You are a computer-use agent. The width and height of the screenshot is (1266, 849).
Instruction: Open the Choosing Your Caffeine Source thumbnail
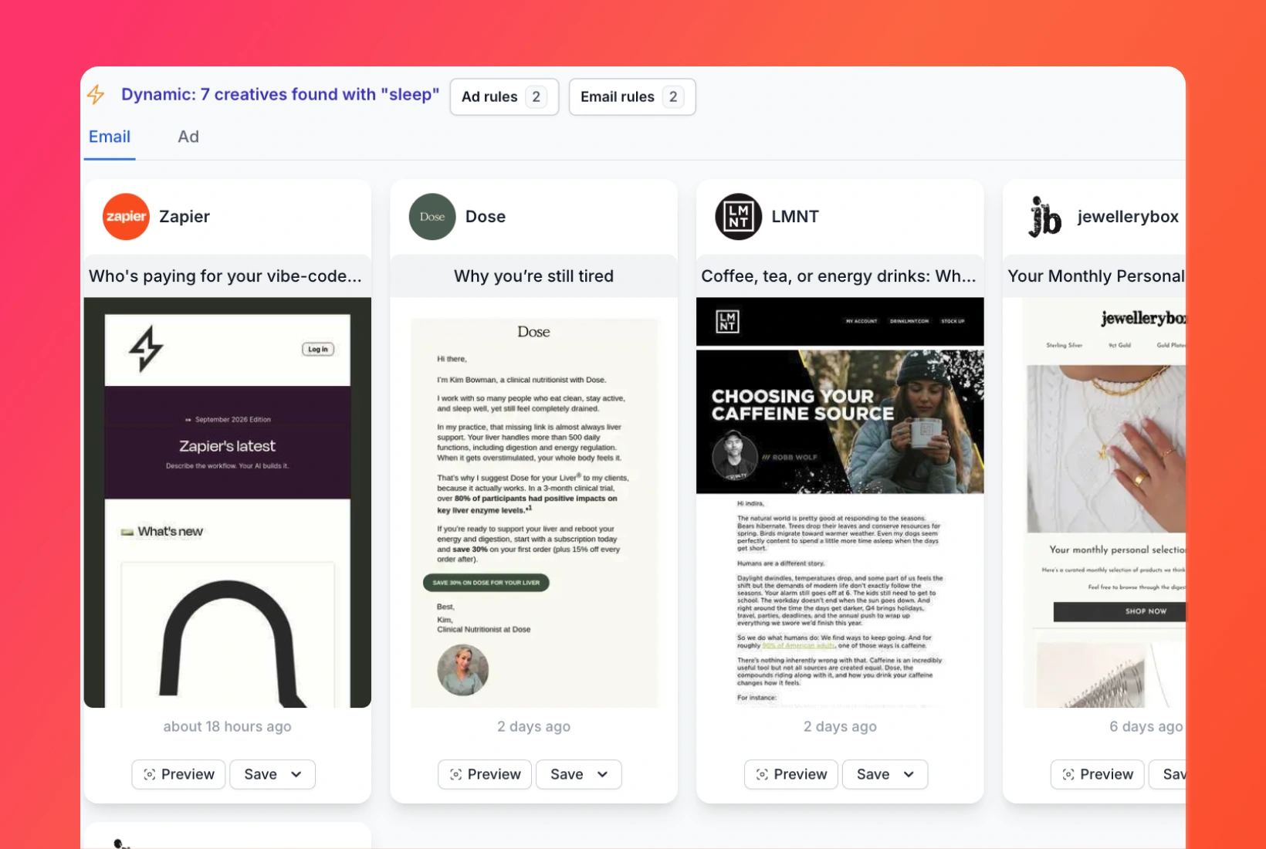point(840,502)
